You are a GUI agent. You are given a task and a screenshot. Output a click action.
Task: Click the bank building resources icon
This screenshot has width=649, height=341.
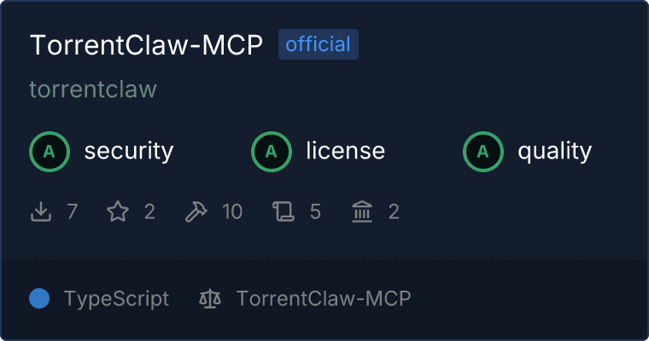(362, 211)
